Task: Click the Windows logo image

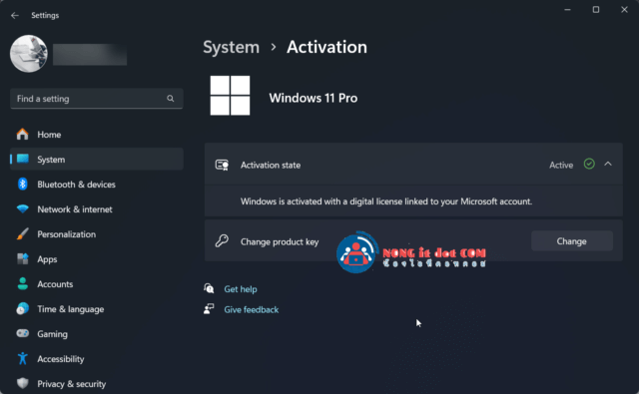Action: click(230, 96)
